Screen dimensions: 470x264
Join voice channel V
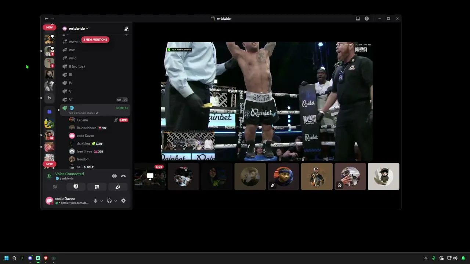(95, 91)
